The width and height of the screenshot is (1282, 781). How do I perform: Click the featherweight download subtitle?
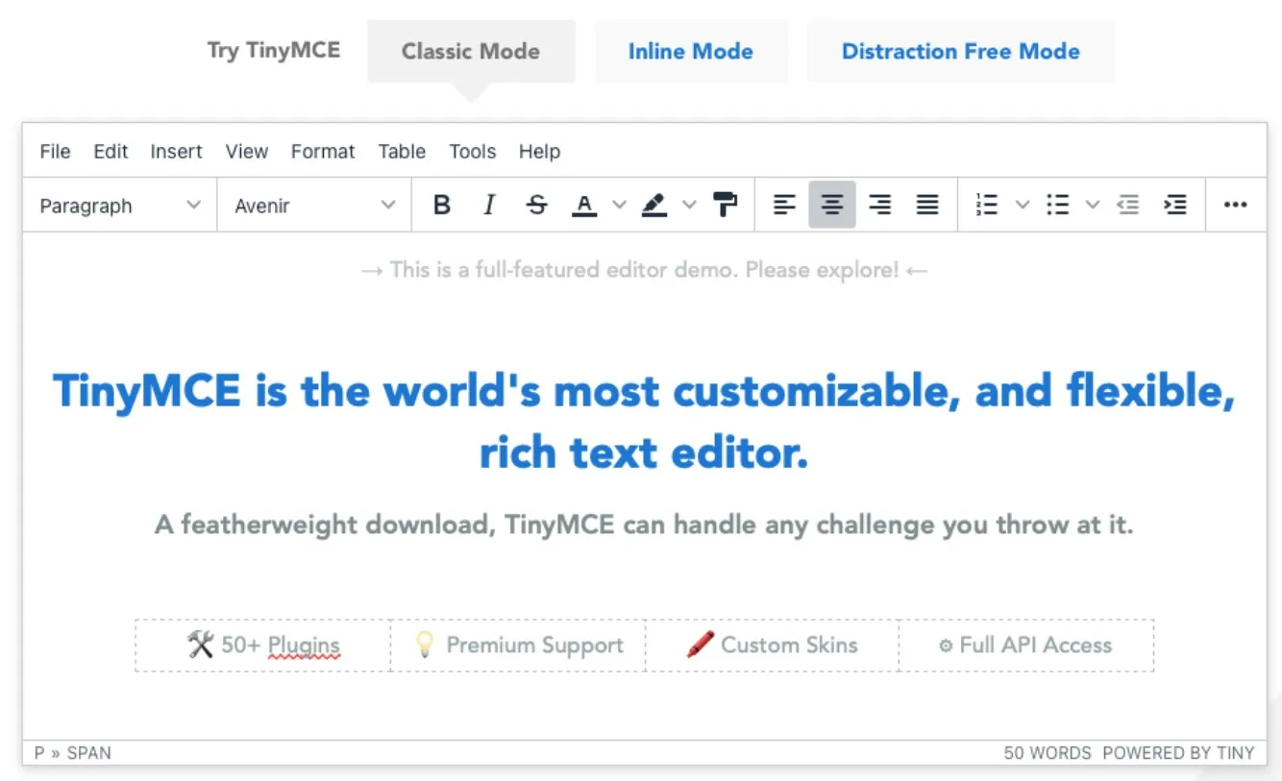tap(644, 525)
